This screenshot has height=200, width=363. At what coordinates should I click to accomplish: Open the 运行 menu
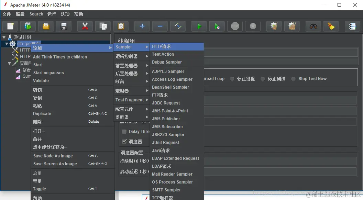point(52,14)
